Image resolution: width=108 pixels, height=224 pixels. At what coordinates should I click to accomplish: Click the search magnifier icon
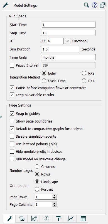tap(87, 5)
